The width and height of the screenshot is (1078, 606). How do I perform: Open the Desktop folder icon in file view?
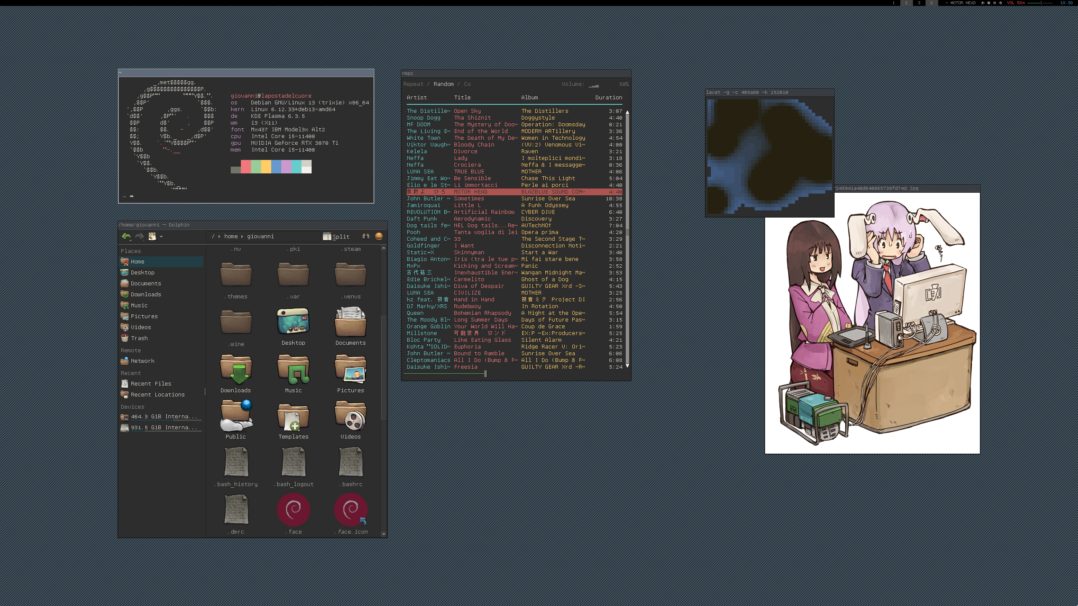pos(293,322)
